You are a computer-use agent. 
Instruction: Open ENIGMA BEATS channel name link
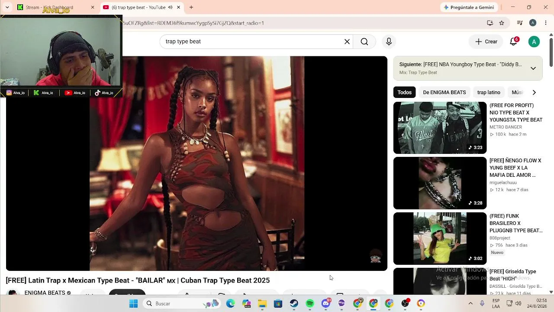pos(45,293)
